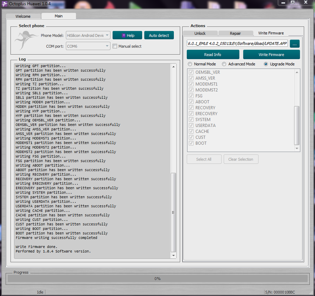Click the Octoplus app icon in title bar
The image size is (315, 296).
tap(4, 4)
